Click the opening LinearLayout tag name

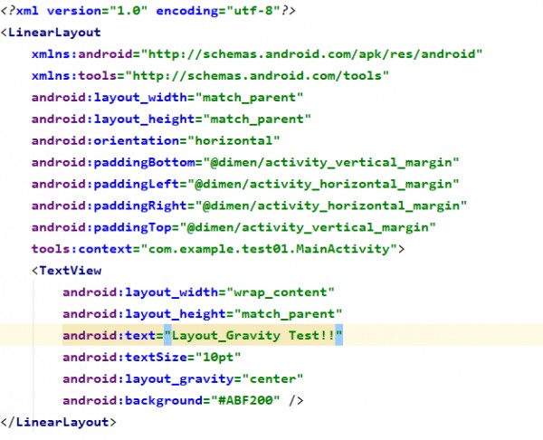pyautogui.click(x=54, y=33)
